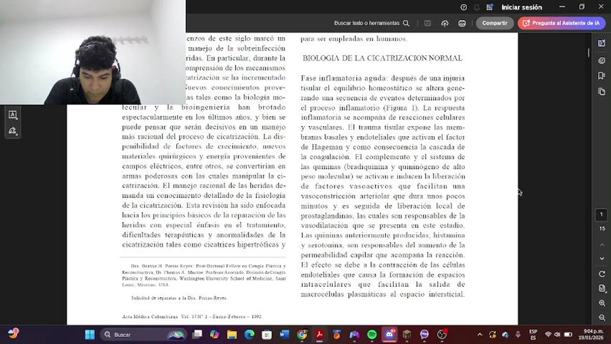Click the microphone icon in system tray

518,334
